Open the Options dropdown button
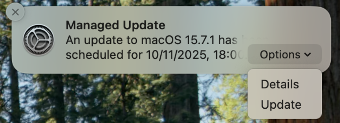The width and height of the screenshot is (340, 123). point(285,54)
